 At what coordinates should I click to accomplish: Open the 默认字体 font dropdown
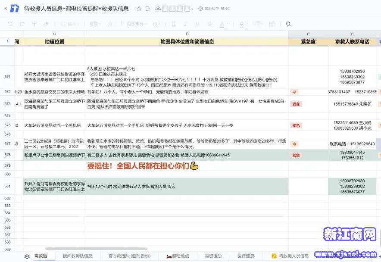[x=137, y=24]
